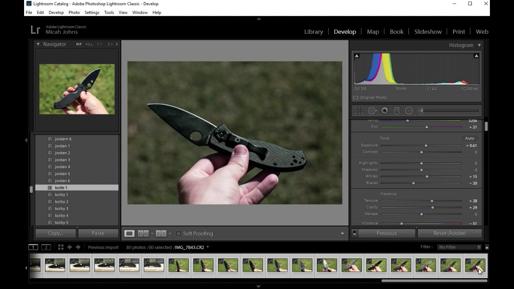
Task: Hide the top module picker panel arrow
Action: tap(259, 18)
